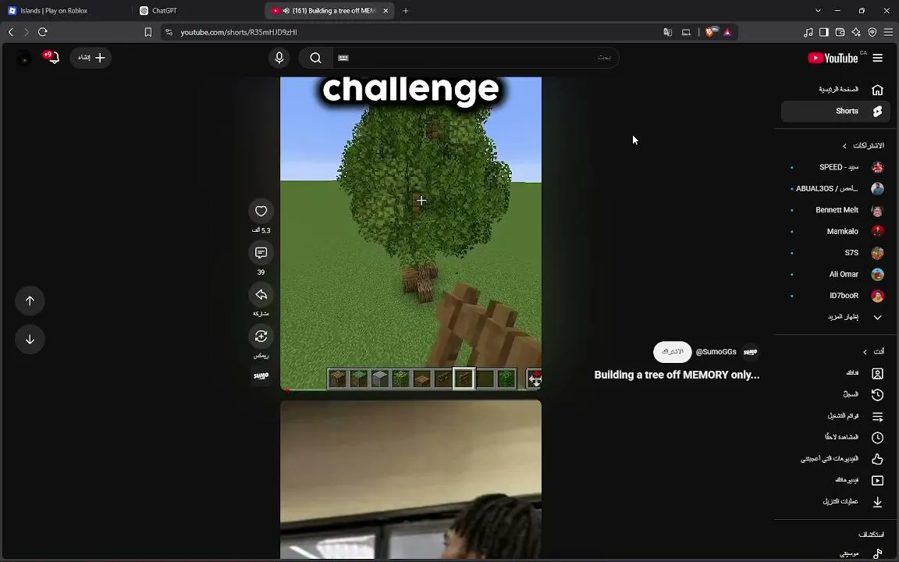Go to the next Short with the down arrow

click(x=30, y=340)
